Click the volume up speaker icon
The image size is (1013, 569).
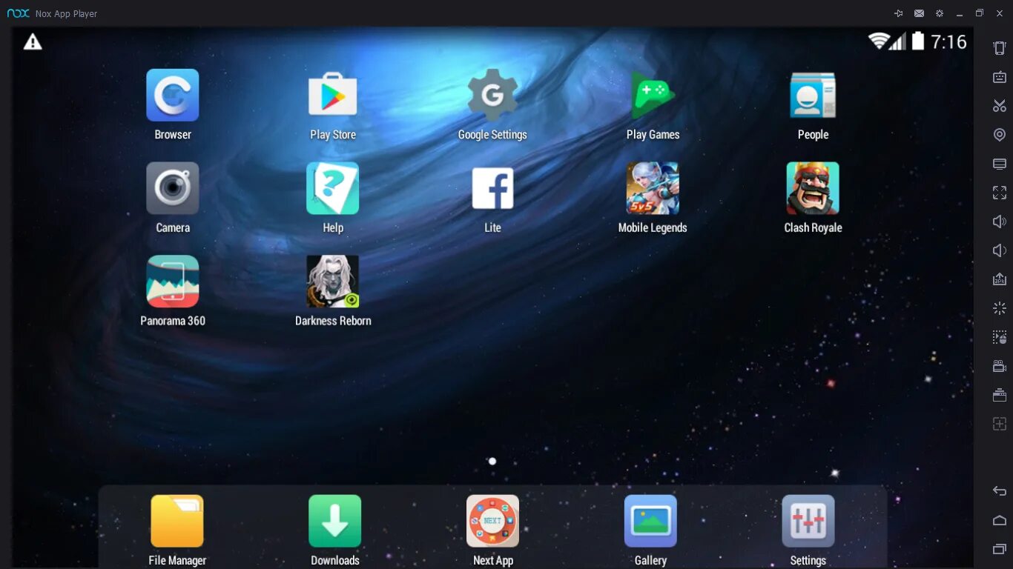click(1000, 222)
